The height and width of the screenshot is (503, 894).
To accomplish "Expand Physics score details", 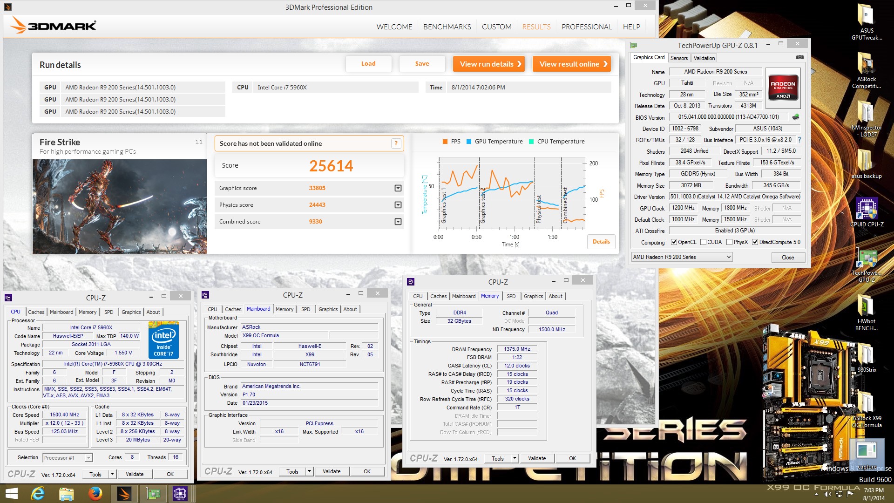I will coord(398,205).
